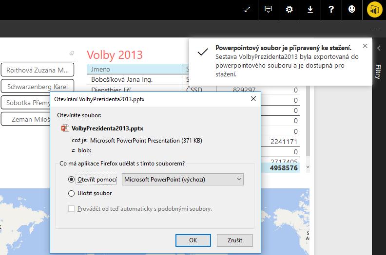Open the download arrow menu
386x255 pixels.
(x=310, y=9)
